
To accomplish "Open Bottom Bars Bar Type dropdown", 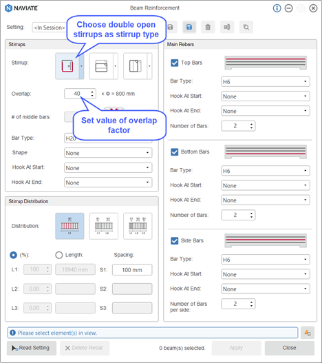I will coord(266,171).
